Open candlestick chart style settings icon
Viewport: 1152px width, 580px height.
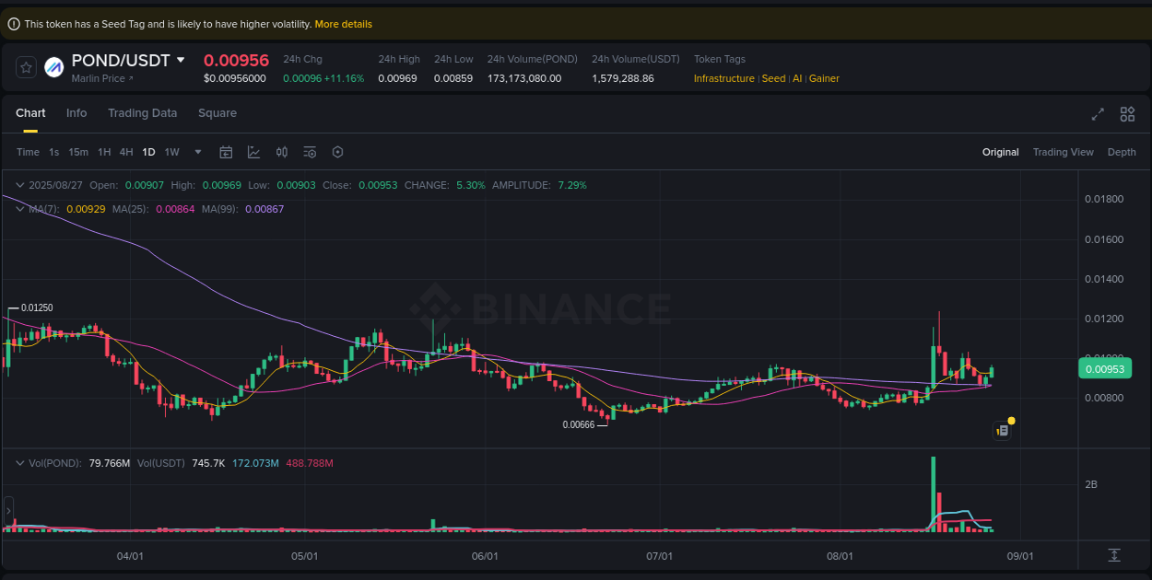282,152
